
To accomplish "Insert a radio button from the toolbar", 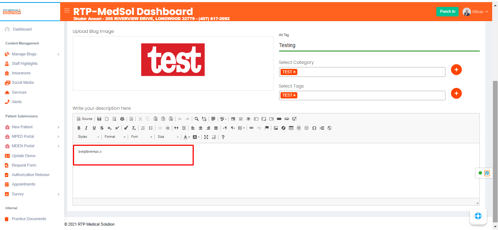I will coord(248,119).
